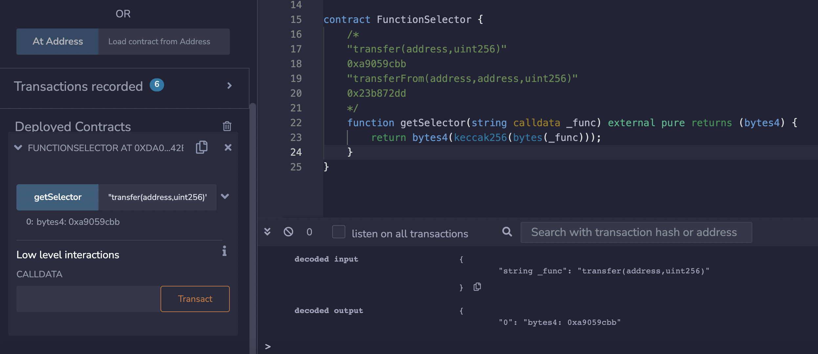Click the Load contract from Address field
Viewport: 818px width, 354px height.
[164, 41]
